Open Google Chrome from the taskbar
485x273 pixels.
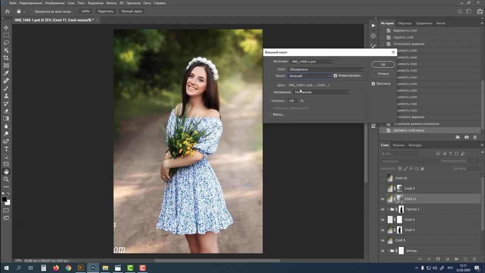click(x=68, y=268)
